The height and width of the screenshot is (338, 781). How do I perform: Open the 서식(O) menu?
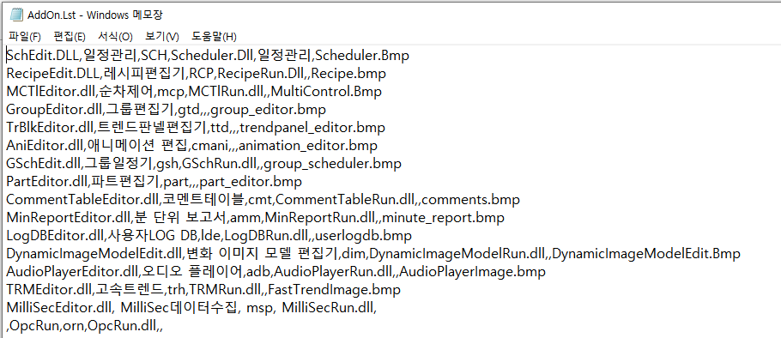click(115, 36)
